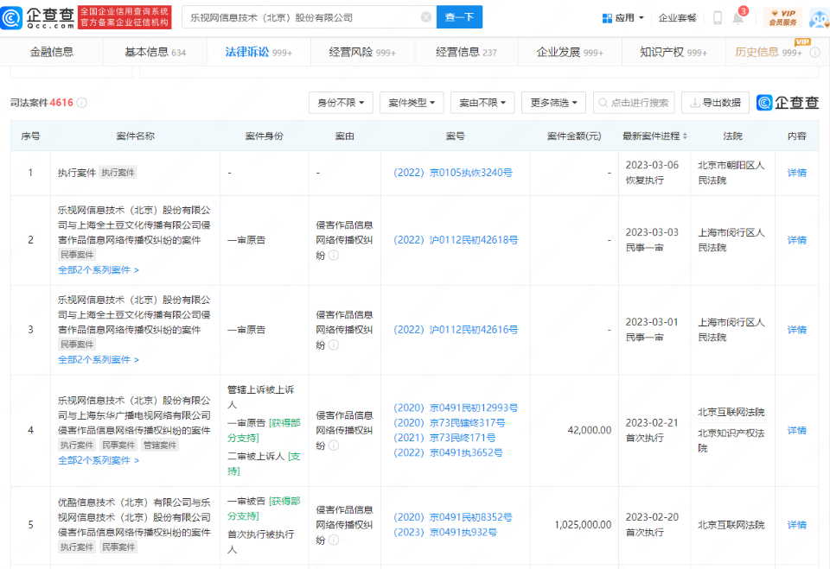Switch to 金融信息 tab
830x569 pixels.
tap(51, 52)
